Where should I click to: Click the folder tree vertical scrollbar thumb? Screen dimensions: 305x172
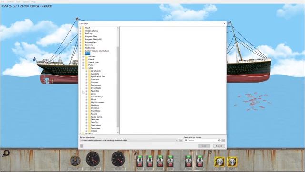pyautogui.click(x=118, y=87)
